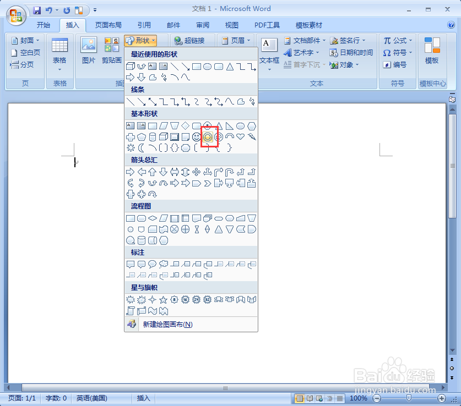Screen dimensions: 461x406
Task: Select the oval callout shape
Action: coord(153,264)
